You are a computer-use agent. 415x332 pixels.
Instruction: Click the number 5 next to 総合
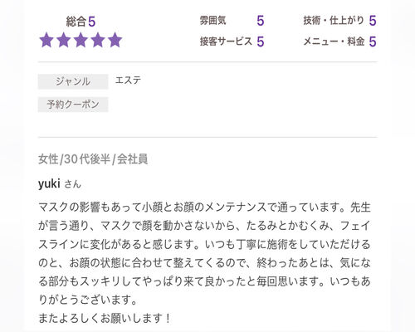point(92,22)
